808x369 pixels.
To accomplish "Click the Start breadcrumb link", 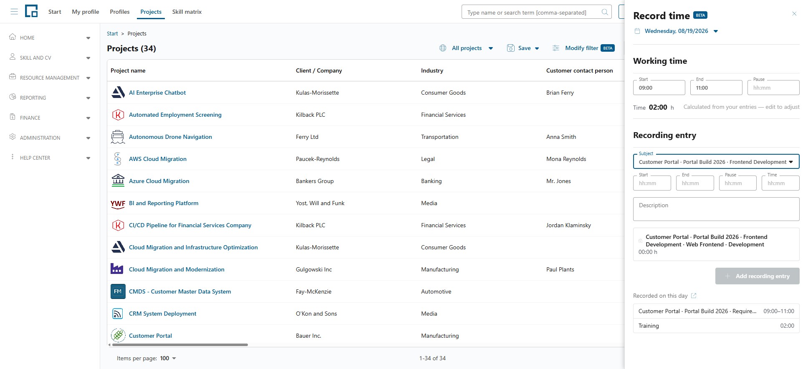I will 112,33.
